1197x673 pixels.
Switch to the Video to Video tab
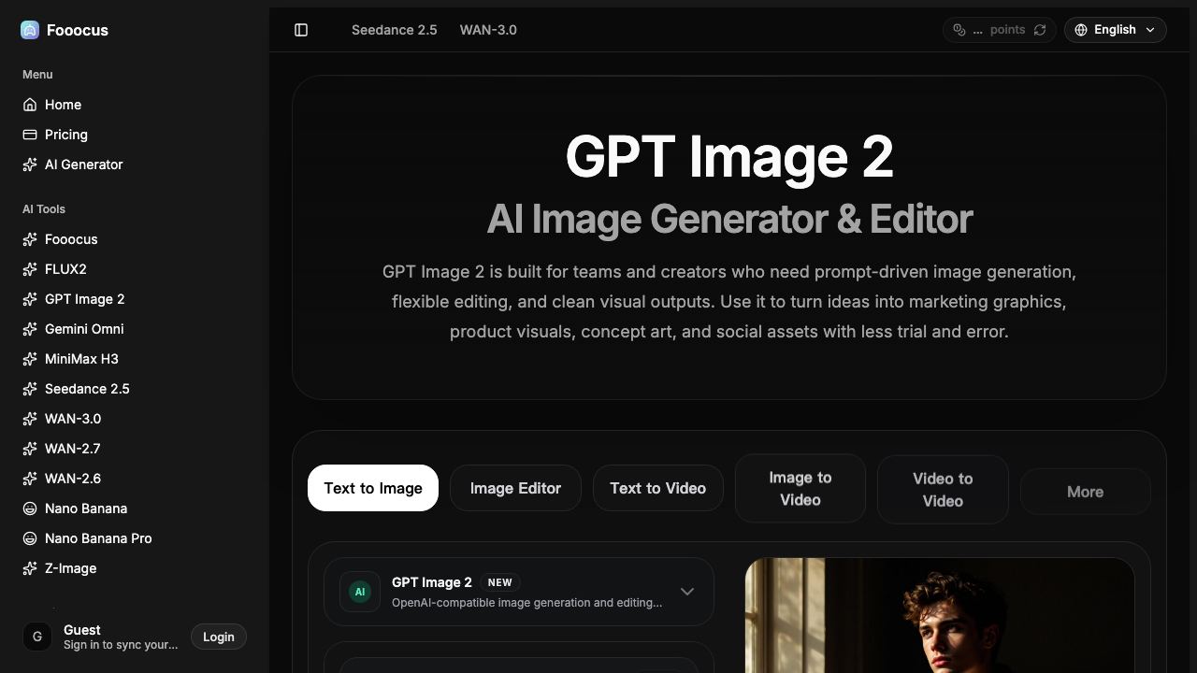click(x=943, y=489)
